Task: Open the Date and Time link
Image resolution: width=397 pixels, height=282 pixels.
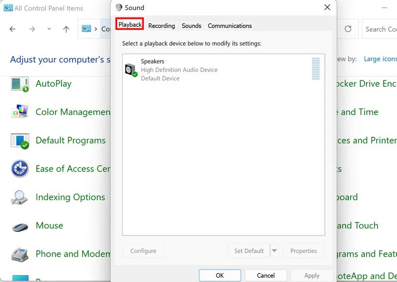Action: click(357, 112)
